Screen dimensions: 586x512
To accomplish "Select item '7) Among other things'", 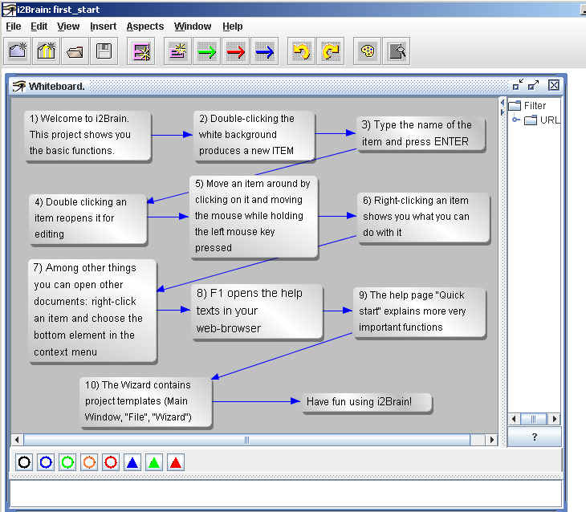I will [92, 311].
